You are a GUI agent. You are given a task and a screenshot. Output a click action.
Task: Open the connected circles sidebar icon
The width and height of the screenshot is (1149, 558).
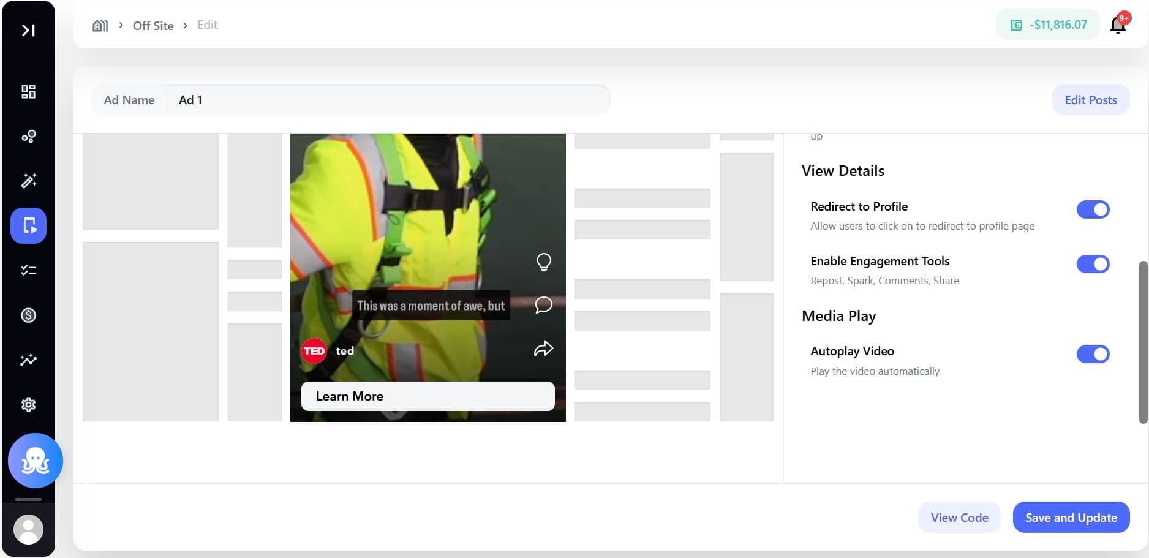tap(28, 137)
